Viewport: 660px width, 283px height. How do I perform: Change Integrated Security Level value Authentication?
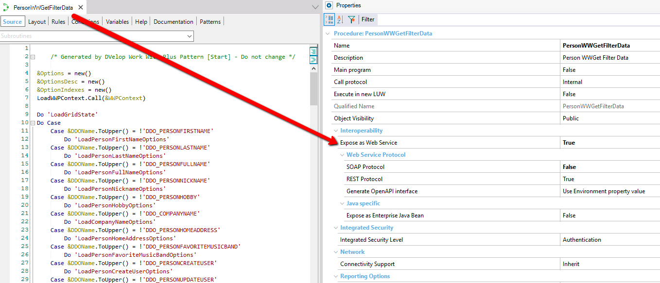[x=610, y=240]
